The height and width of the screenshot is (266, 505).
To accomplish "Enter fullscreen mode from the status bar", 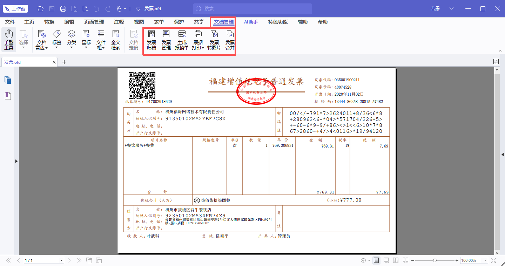I will [494, 260].
